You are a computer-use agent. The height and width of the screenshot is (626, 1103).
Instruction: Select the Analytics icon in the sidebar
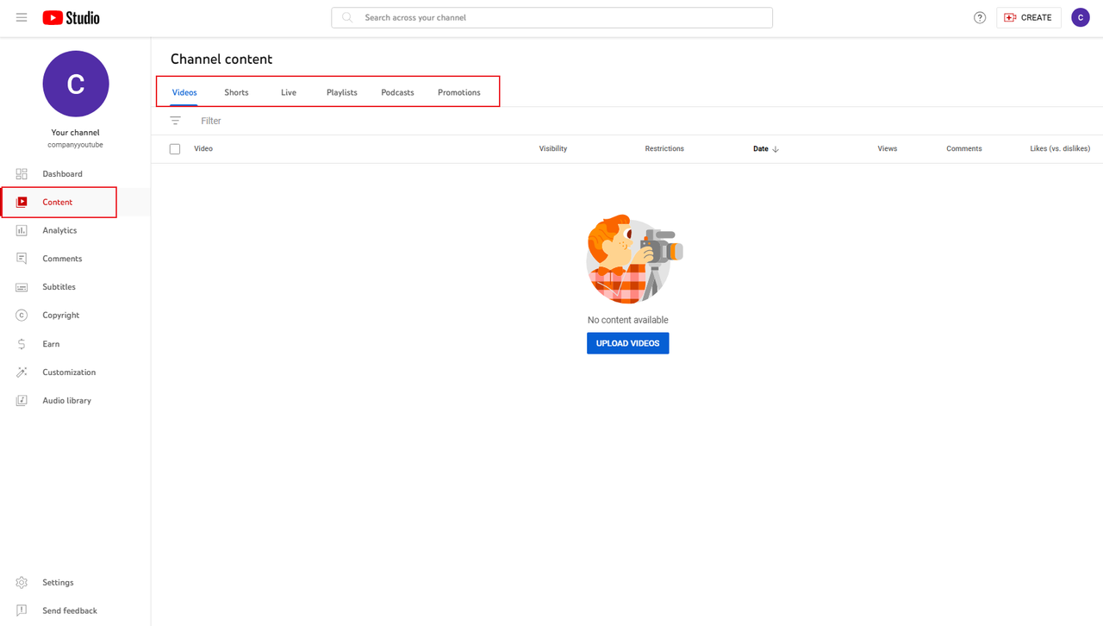coord(22,230)
